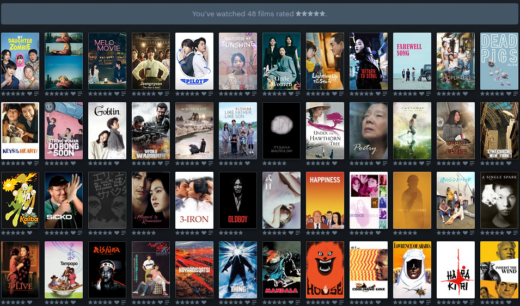Open the review icon under Return to Seoul
This screenshot has height=306, width=520.
click(385, 93)
